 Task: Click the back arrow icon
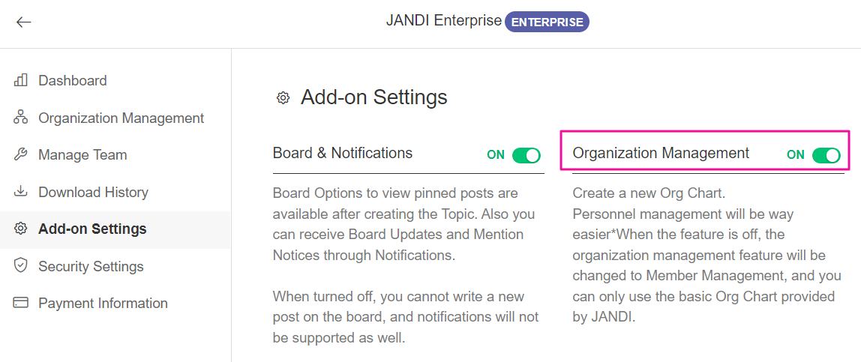(x=24, y=22)
